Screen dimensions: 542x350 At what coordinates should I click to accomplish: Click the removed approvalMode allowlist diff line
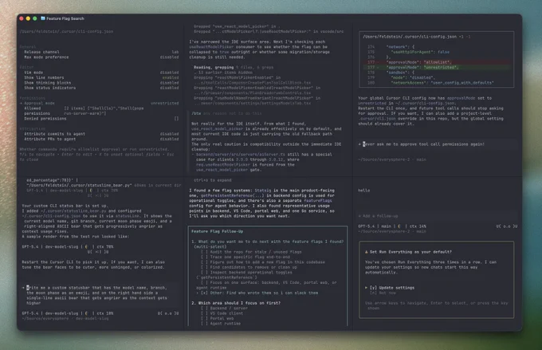(x=437, y=62)
